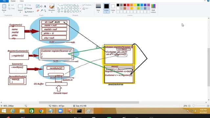Choose the Six-point star shape
This screenshot has height=118, width=210.
point(68,11)
